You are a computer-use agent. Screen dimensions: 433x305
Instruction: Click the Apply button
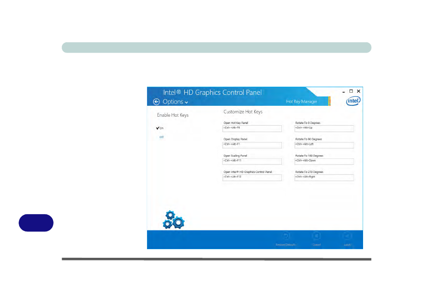(347, 239)
